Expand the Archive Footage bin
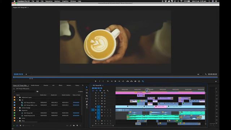Image resolution: width=231 pixels, height=130 pixels. click(17, 108)
